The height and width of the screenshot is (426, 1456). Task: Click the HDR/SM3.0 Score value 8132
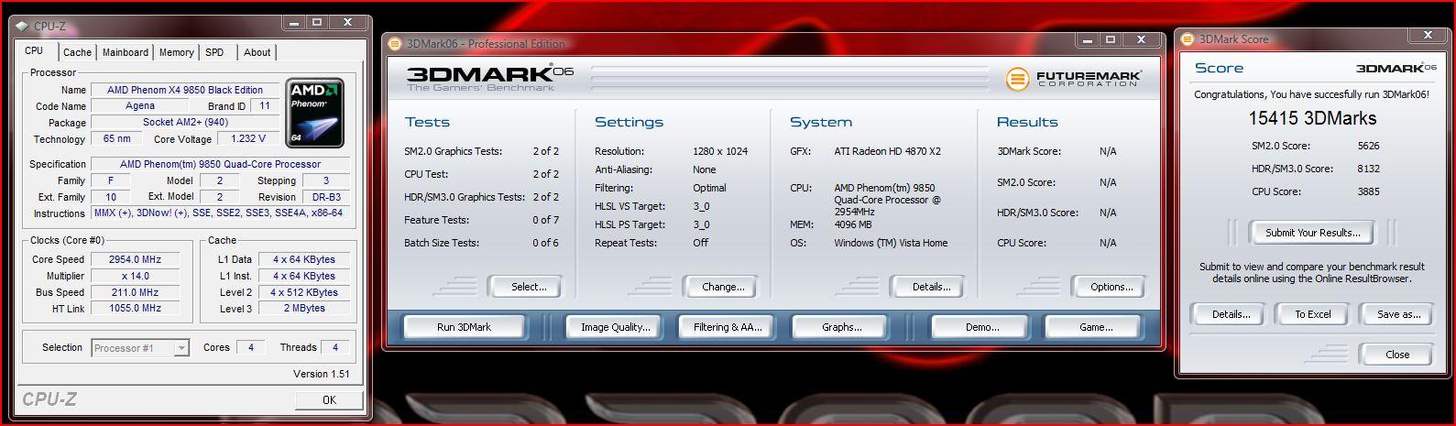pos(1369,169)
